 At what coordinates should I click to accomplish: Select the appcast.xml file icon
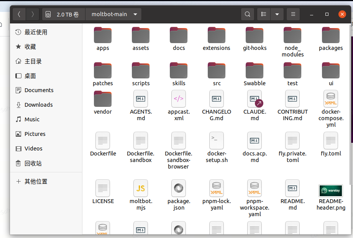tap(179, 99)
